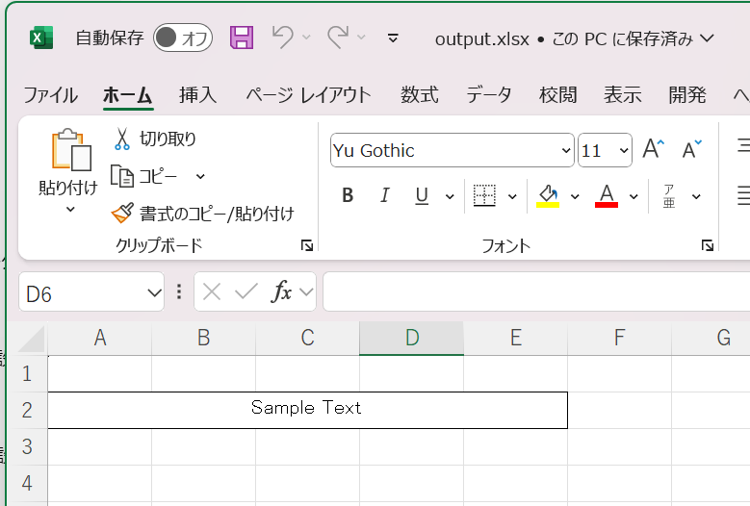Open the ファイル (File) tab

click(50, 95)
